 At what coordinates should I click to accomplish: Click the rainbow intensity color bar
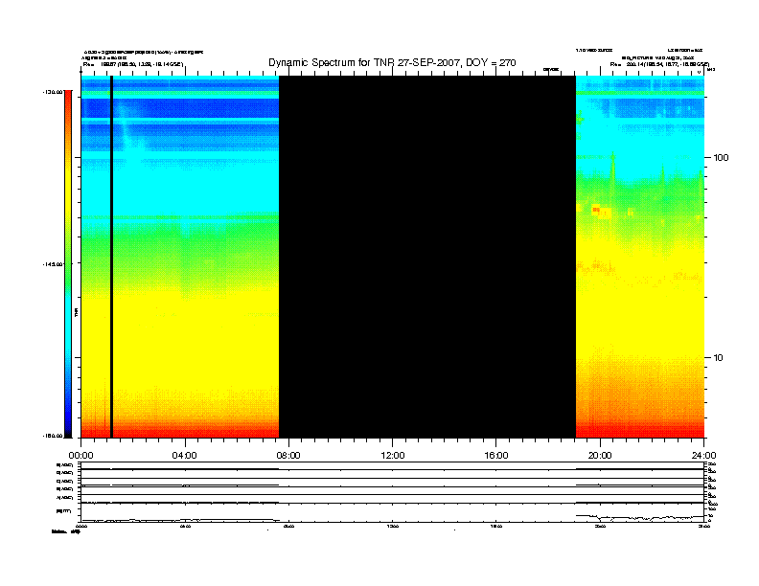tap(68, 264)
